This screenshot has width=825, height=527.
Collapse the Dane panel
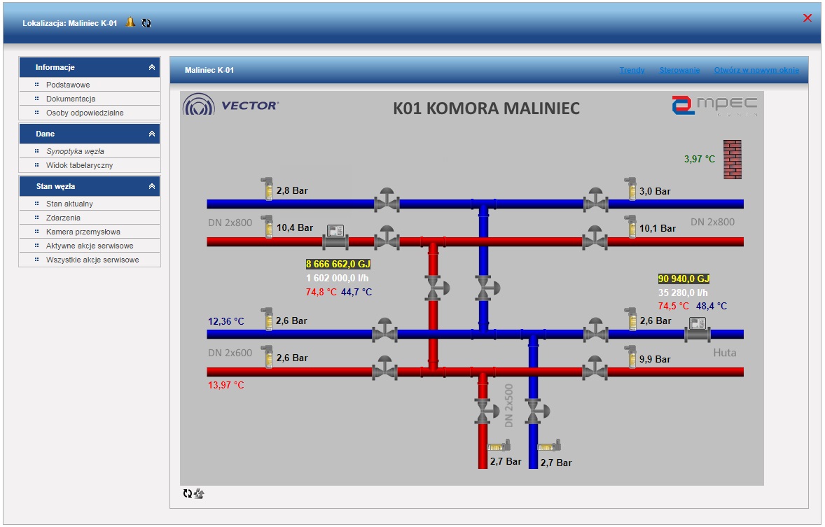pos(152,134)
